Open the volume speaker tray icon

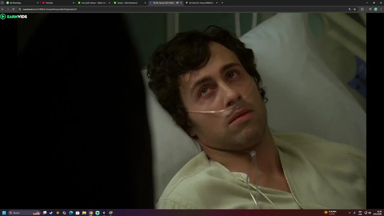click(370, 213)
